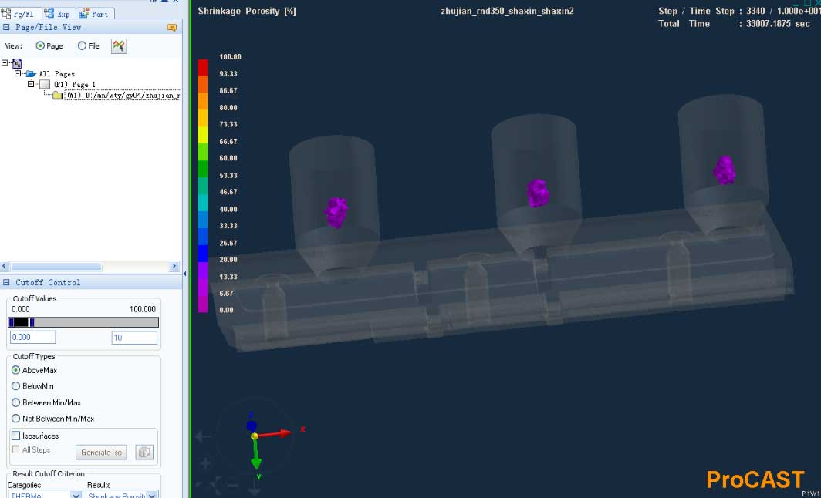The height and width of the screenshot is (498, 821).
Task: Collapse the root node of the page tree
Action: (x=5, y=62)
